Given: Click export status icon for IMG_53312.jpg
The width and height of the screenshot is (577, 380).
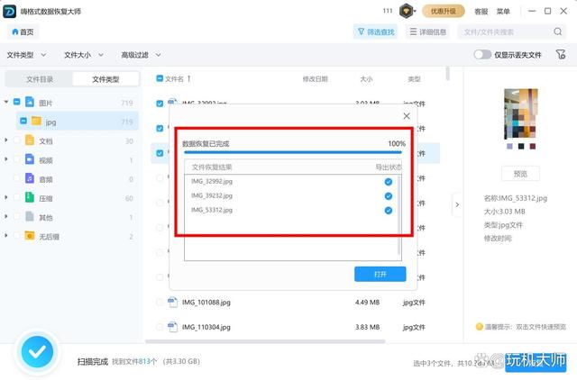Looking at the screenshot, I should 389,210.
